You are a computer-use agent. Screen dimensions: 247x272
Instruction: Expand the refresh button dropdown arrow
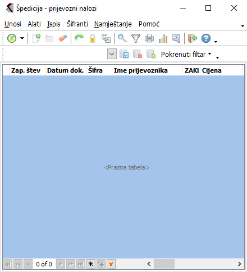(22, 38)
